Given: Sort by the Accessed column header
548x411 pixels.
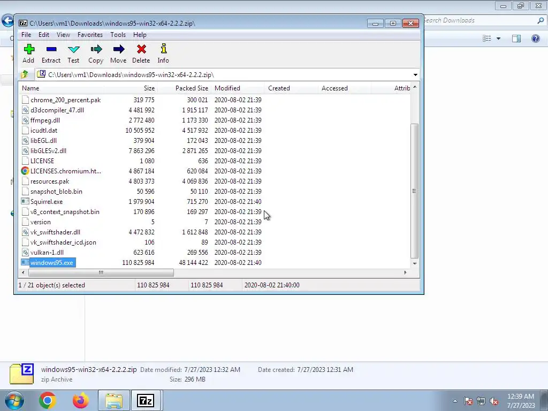Looking at the screenshot, I should pyautogui.click(x=345, y=88).
